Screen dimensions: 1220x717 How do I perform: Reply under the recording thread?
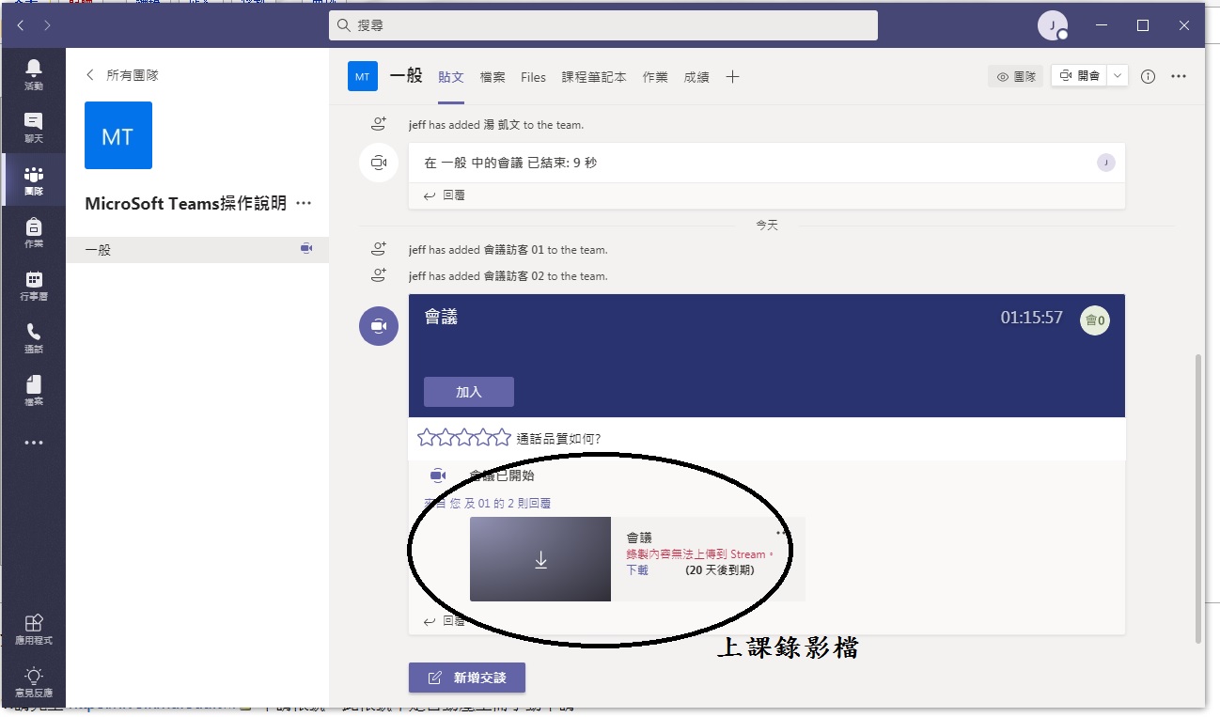[445, 621]
